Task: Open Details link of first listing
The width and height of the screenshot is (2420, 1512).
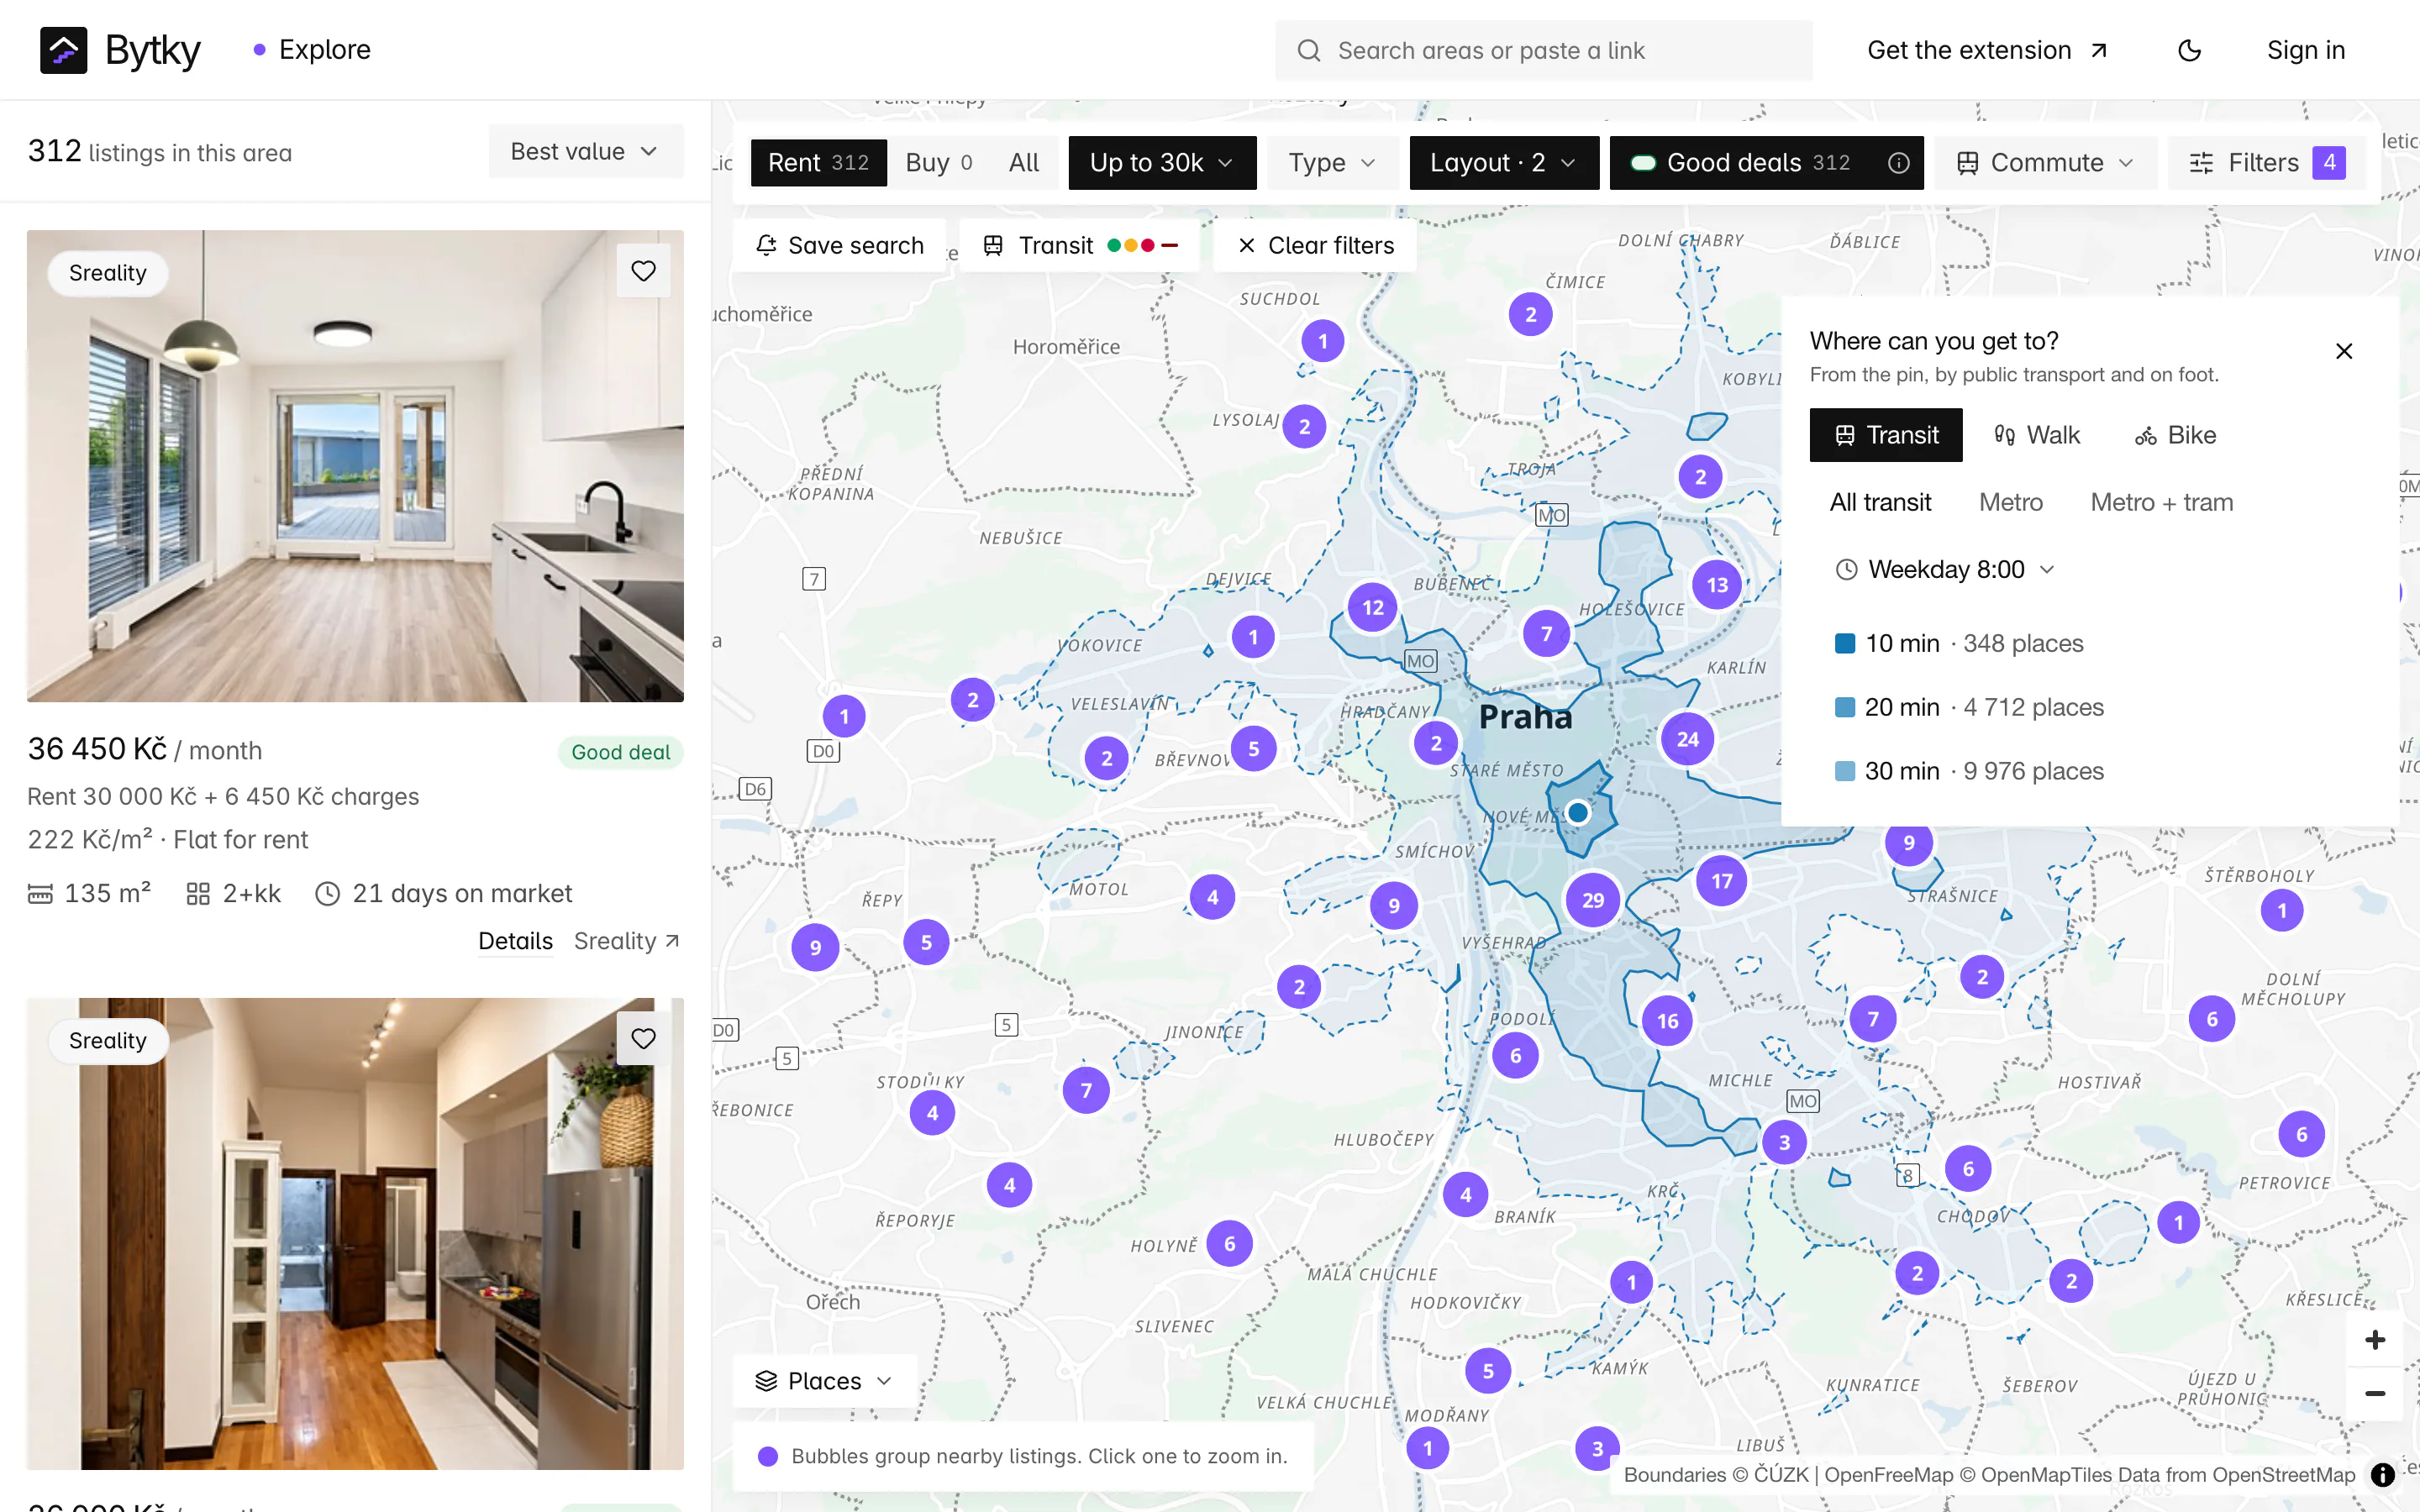Action: point(515,941)
